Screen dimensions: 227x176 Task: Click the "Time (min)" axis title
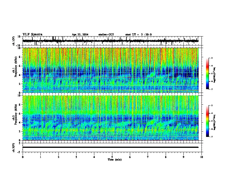115,160
